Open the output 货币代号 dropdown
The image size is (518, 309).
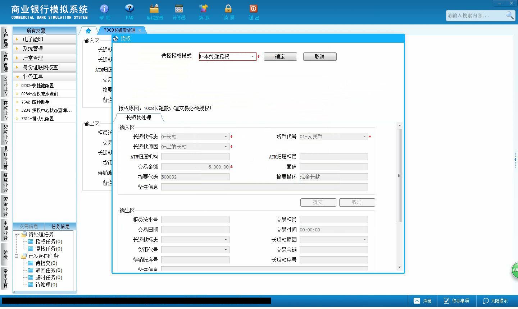tap(226, 250)
